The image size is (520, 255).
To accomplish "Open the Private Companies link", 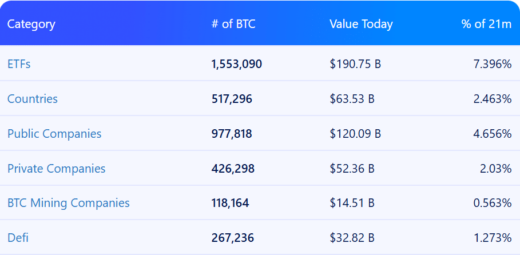I will coord(56,169).
